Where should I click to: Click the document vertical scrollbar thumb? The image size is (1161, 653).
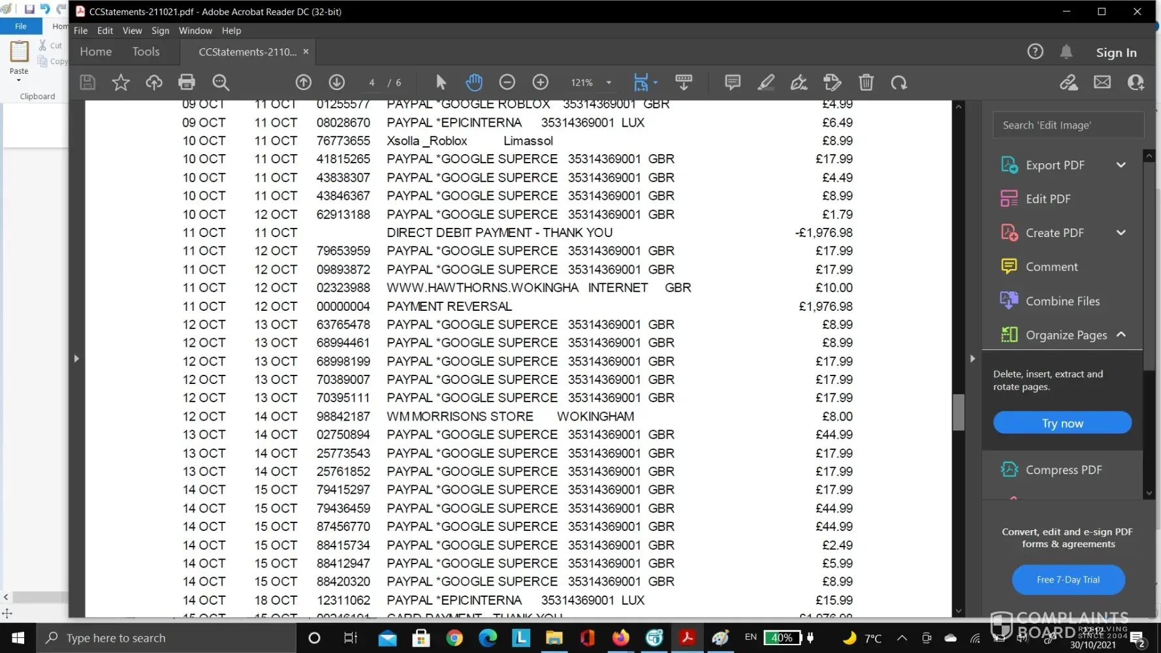(x=959, y=413)
